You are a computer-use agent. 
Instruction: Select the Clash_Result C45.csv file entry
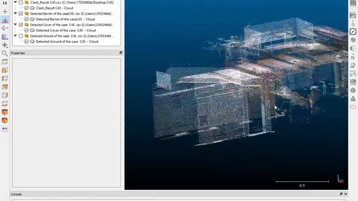coord(72,2)
